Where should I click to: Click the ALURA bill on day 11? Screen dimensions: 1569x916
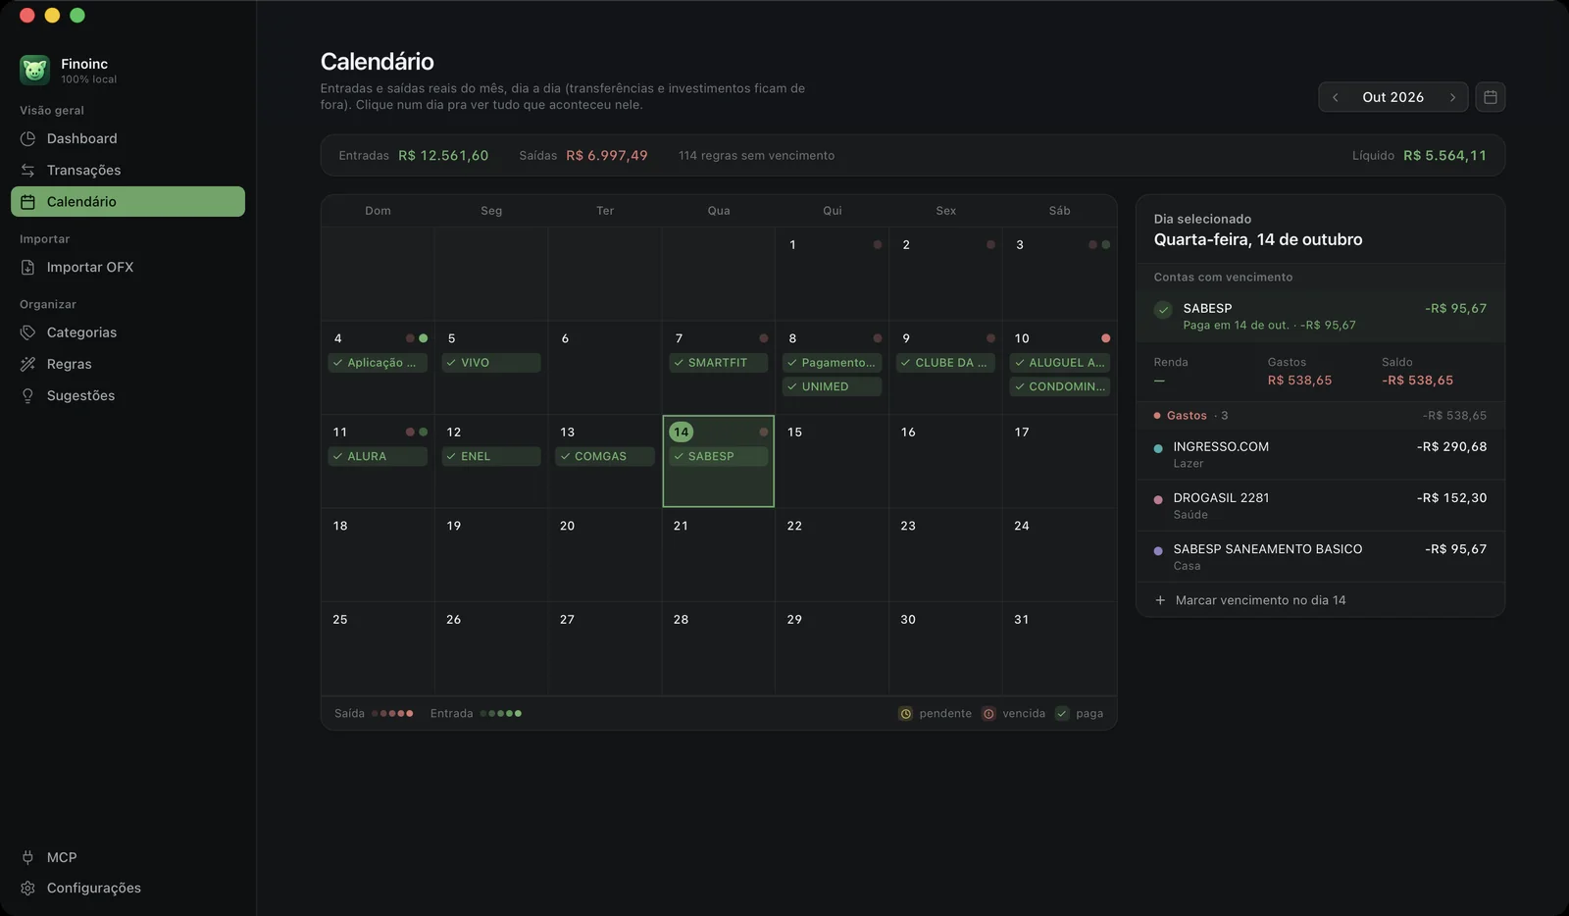[x=378, y=456]
